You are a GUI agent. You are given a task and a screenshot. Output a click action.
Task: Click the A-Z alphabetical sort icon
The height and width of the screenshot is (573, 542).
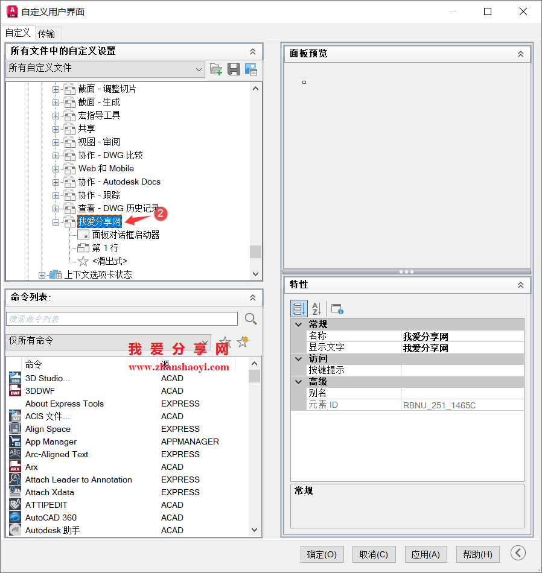point(316,308)
